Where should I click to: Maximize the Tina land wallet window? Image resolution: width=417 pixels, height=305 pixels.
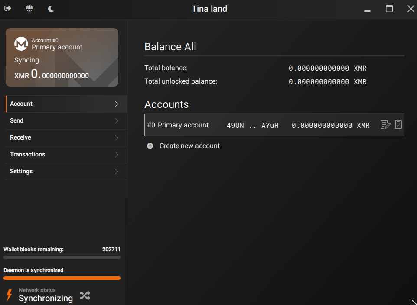coord(389,9)
